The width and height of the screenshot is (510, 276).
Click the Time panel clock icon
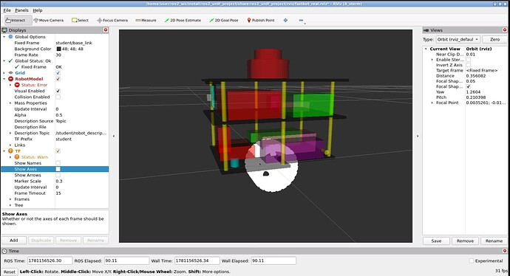(x=4, y=251)
